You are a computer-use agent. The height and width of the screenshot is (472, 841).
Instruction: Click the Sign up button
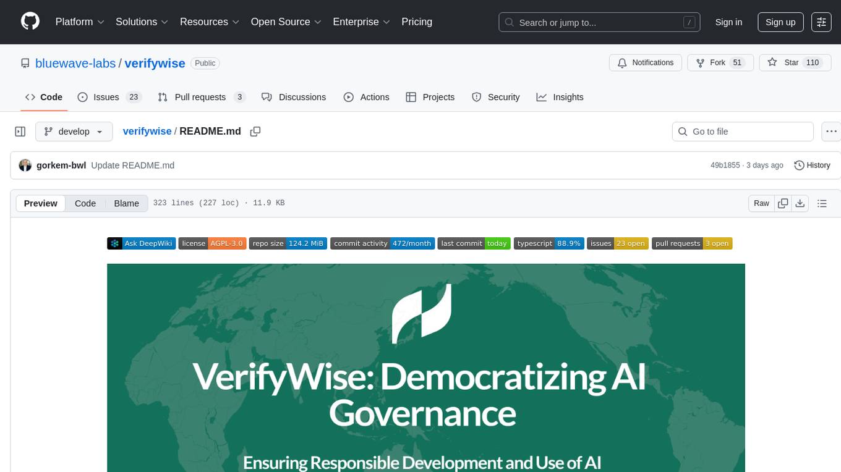coord(780,22)
